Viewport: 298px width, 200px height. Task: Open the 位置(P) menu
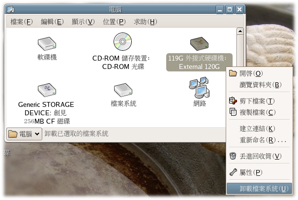[x=114, y=22]
